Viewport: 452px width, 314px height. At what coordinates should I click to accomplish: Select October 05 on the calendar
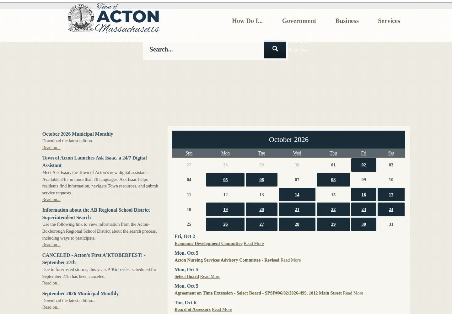(225, 180)
